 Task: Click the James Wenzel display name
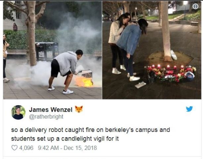pos(51,110)
